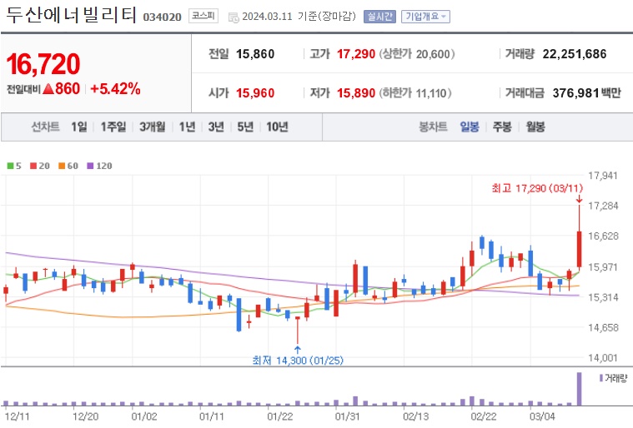
Task: Click the orange 60-day moving average legend
Action: pyautogui.click(x=68, y=166)
